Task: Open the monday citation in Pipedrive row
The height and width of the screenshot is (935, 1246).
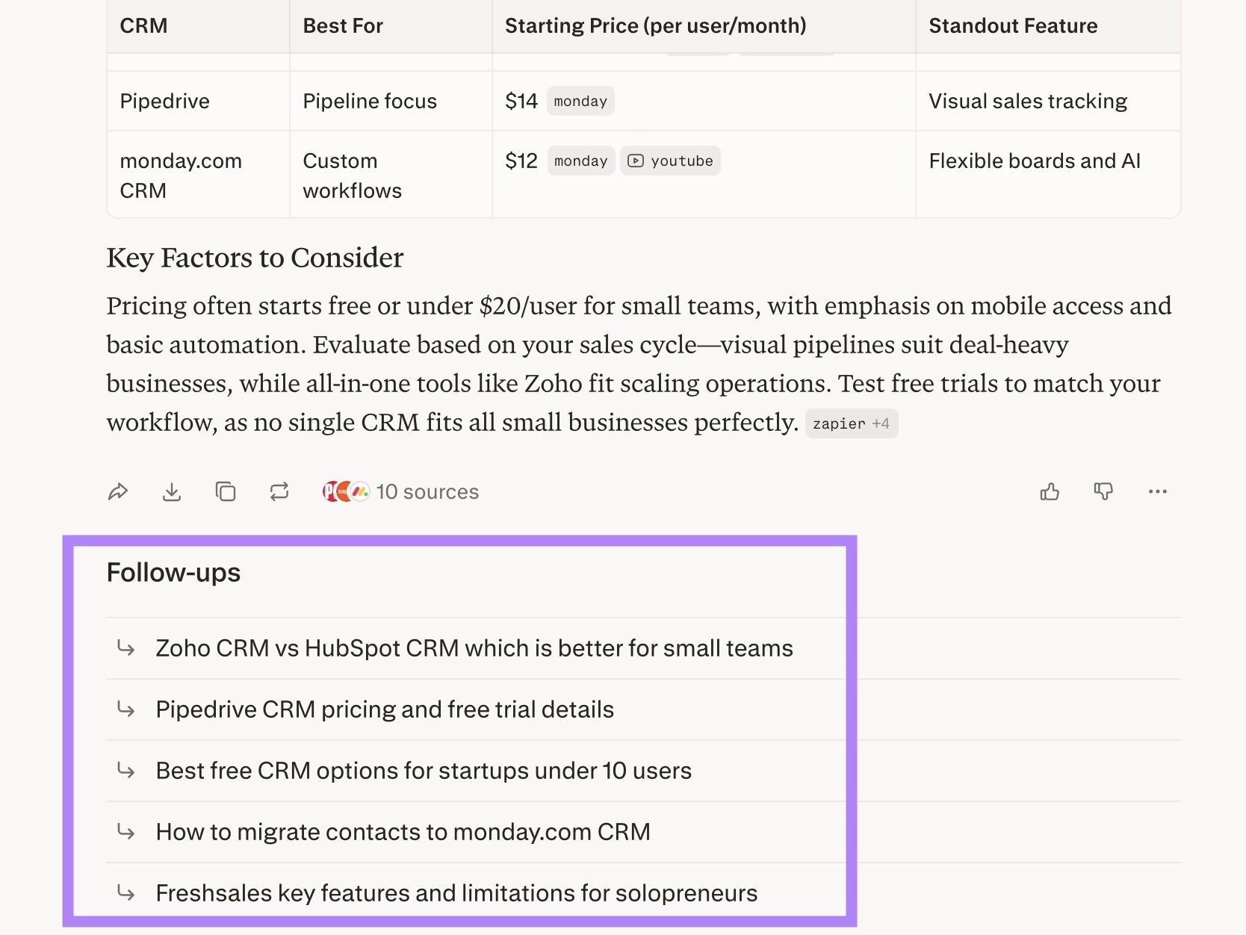Action: [x=580, y=101]
